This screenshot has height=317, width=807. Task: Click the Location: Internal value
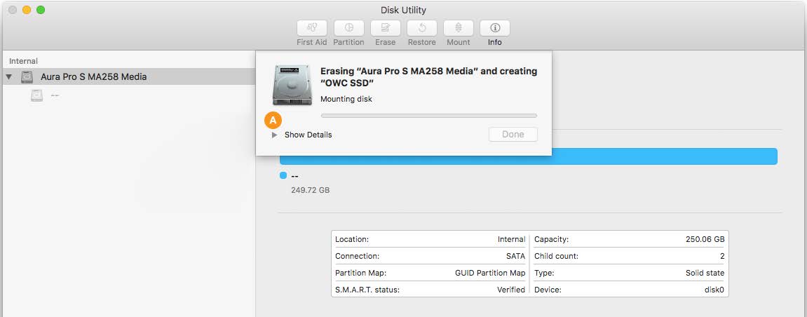(511, 239)
